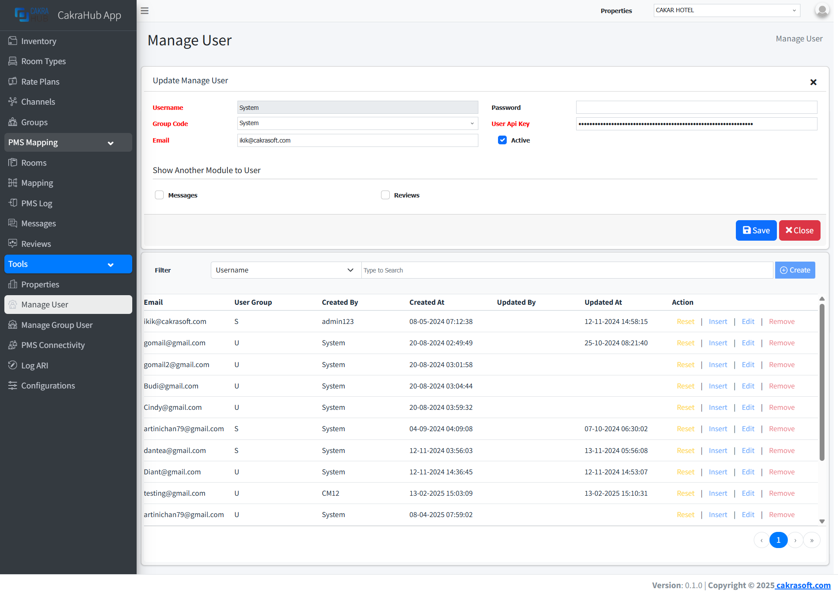The image size is (838, 596).
Task: Open the Username filter dropdown
Action: 285,270
